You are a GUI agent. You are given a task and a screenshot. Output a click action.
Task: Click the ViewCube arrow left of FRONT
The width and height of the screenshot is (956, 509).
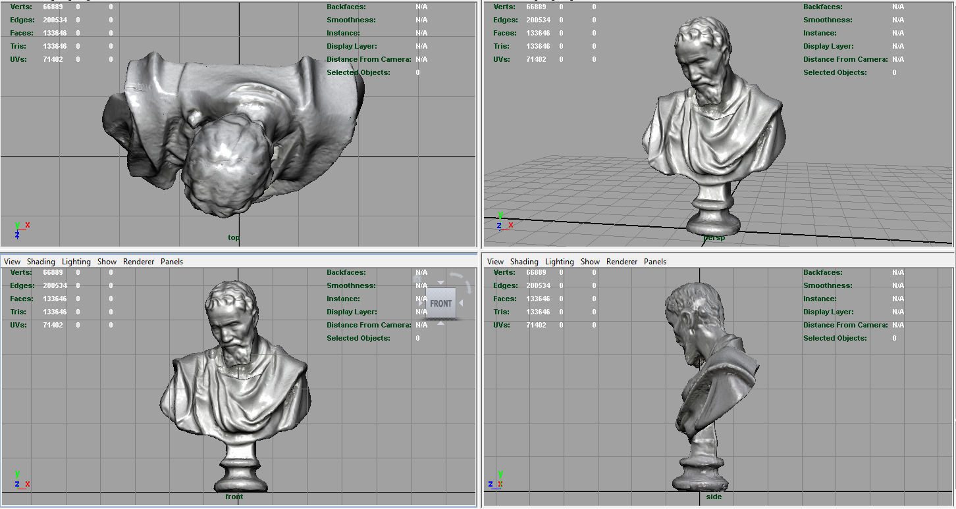[421, 303]
